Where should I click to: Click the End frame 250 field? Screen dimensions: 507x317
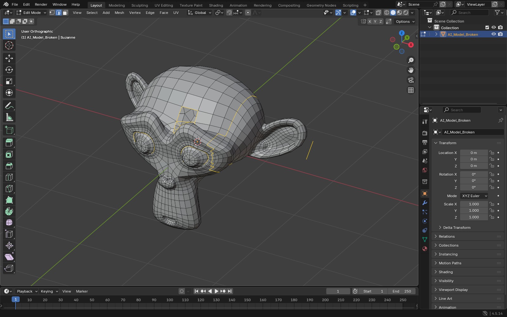(401, 291)
